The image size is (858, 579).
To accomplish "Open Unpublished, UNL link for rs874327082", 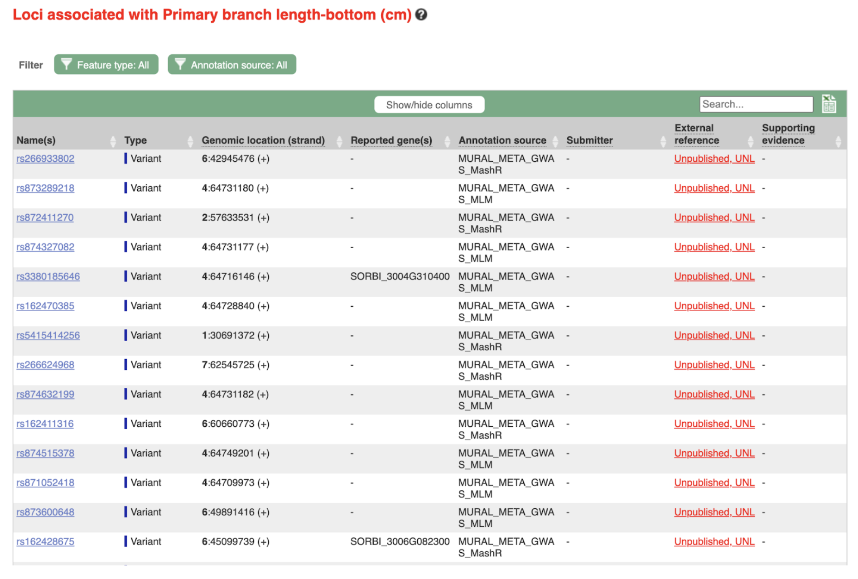I will click(714, 247).
